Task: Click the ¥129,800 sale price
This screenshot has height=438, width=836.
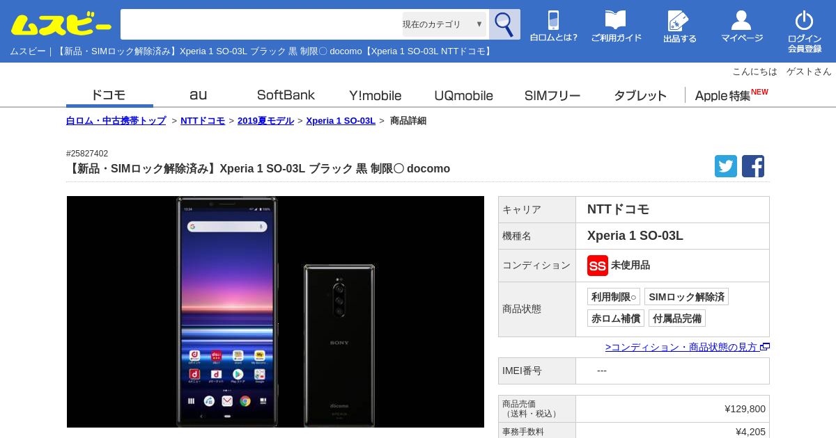Action: pyautogui.click(x=745, y=409)
